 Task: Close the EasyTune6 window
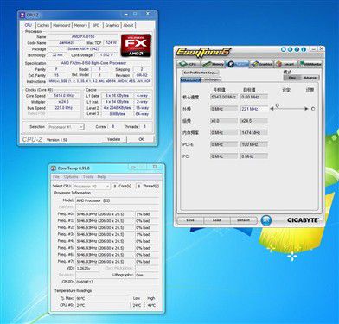(321, 49)
